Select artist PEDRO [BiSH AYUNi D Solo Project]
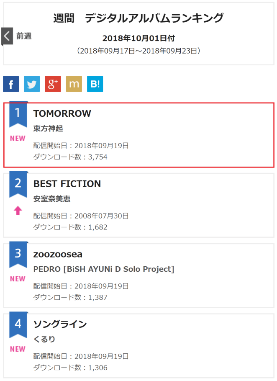 click(x=104, y=269)
